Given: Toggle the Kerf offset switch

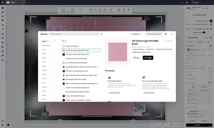Looking at the screenshot, I should click(x=210, y=75).
